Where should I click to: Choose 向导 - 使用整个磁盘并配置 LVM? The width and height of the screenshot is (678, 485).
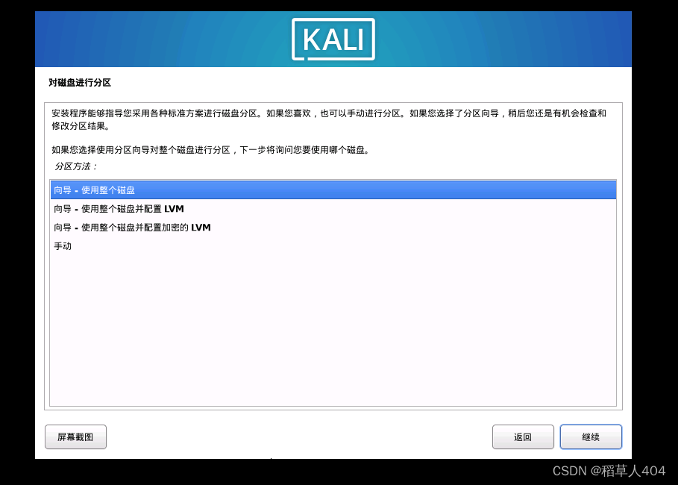pos(333,208)
